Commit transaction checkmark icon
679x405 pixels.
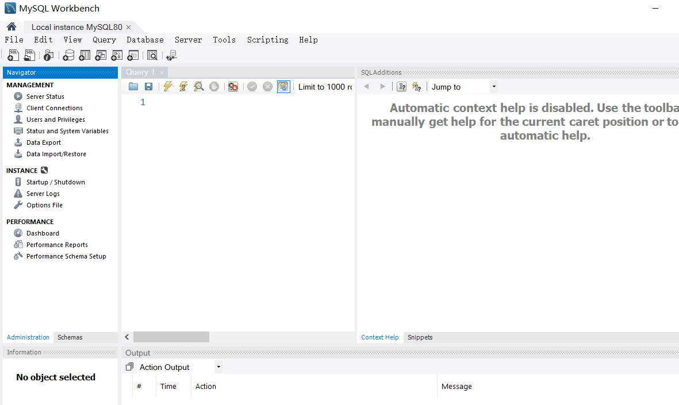click(252, 87)
